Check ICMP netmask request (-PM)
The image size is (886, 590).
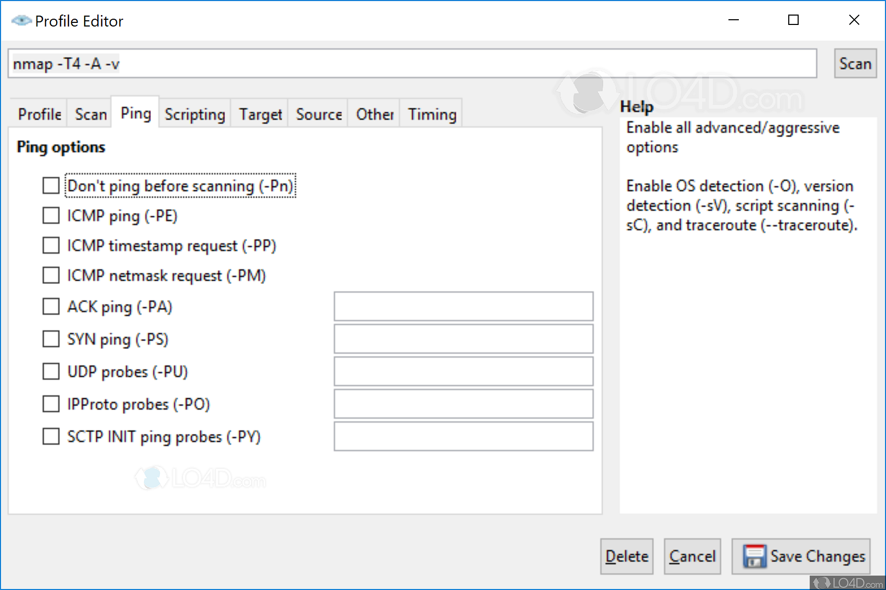pos(50,276)
